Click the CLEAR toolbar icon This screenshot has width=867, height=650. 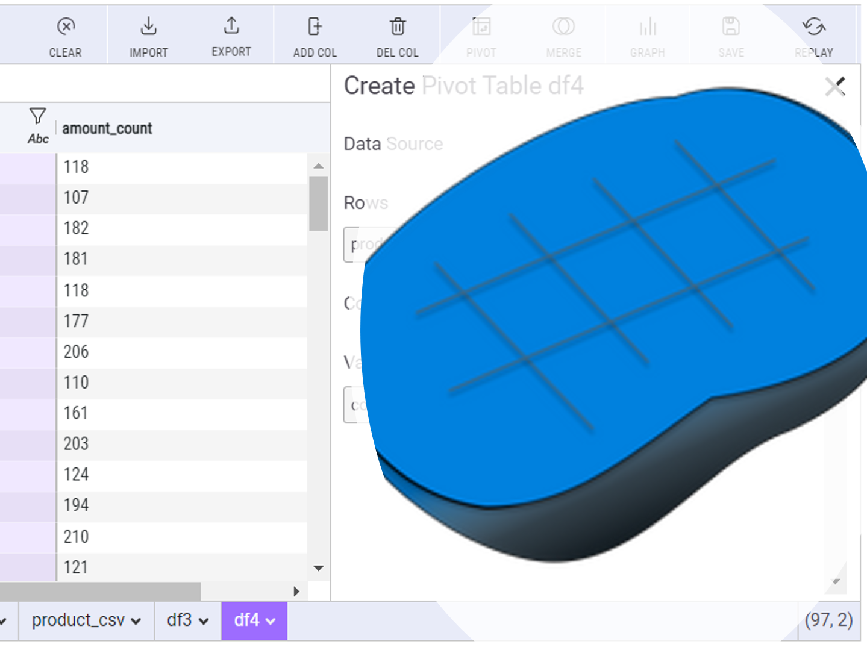click(x=66, y=27)
